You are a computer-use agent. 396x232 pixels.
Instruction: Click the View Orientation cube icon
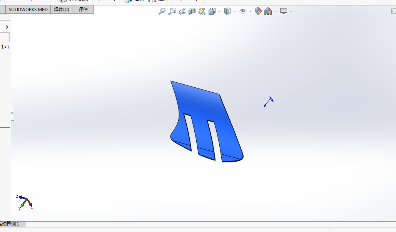(x=212, y=12)
